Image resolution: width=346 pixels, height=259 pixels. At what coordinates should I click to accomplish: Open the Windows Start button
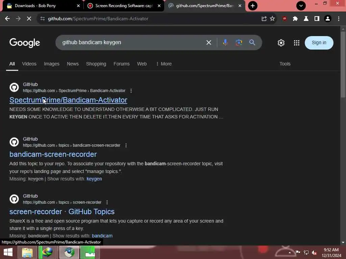[x=8, y=252]
